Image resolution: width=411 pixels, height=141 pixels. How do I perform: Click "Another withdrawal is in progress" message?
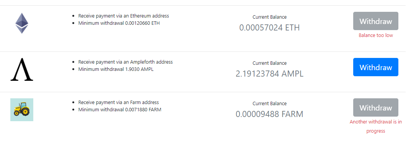376,127
